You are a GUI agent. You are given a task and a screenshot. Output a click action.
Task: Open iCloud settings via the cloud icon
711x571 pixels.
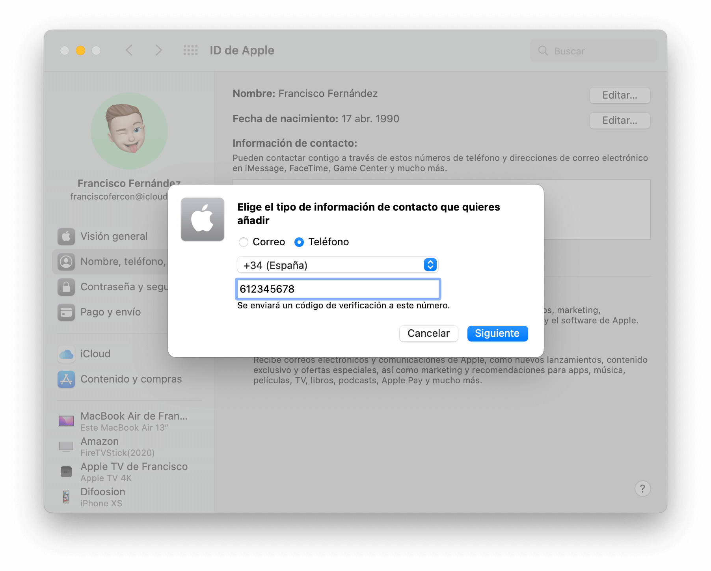point(66,354)
